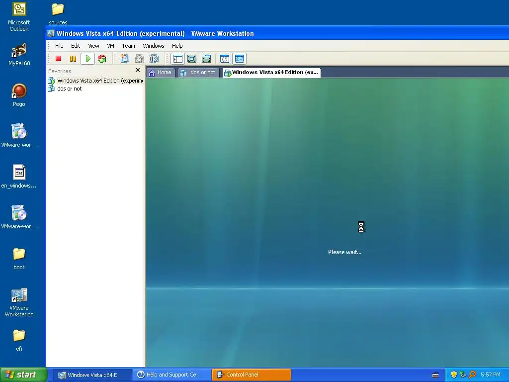Show the summary view wrench-window icon

[x=225, y=59]
